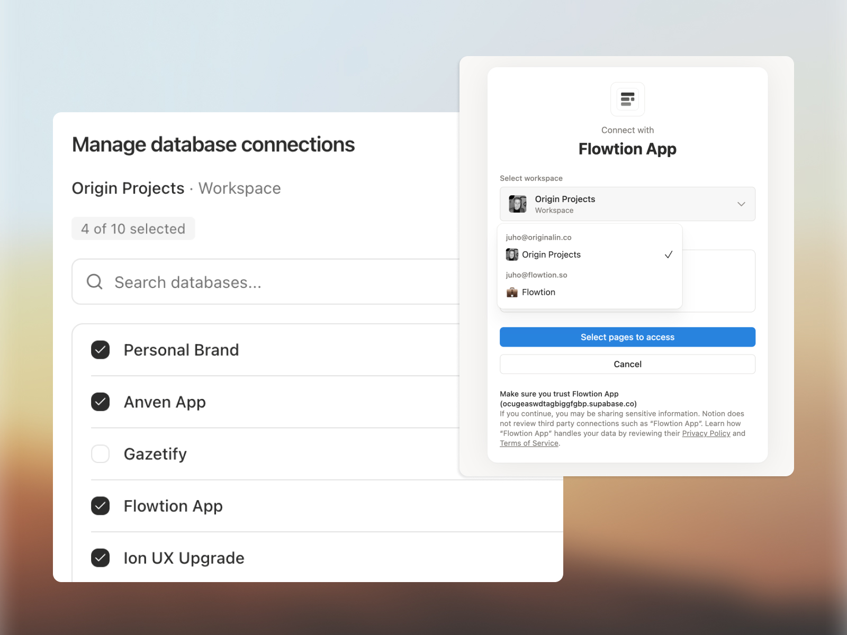This screenshot has height=635, width=847.
Task: Click the Personal Brand row label
Action: pyautogui.click(x=181, y=350)
